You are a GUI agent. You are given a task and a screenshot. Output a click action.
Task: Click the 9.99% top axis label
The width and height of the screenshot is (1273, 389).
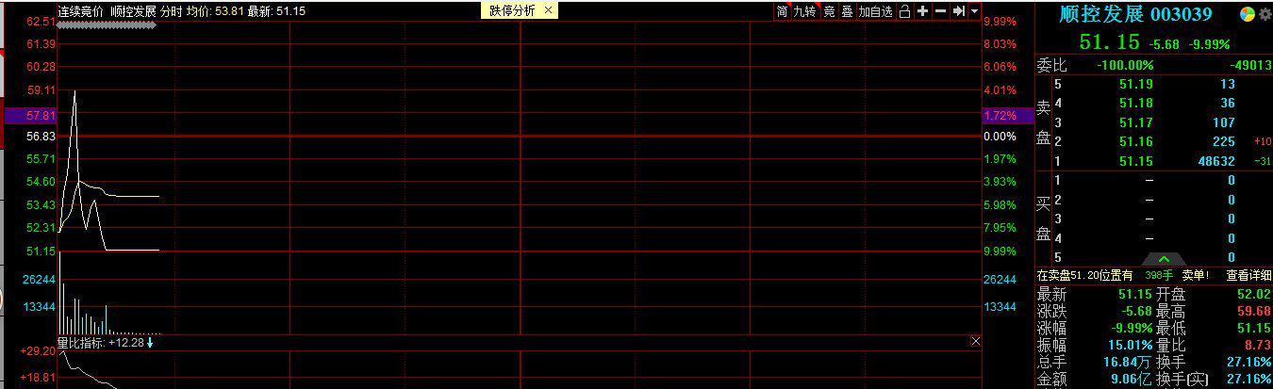pyautogui.click(x=1000, y=21)
